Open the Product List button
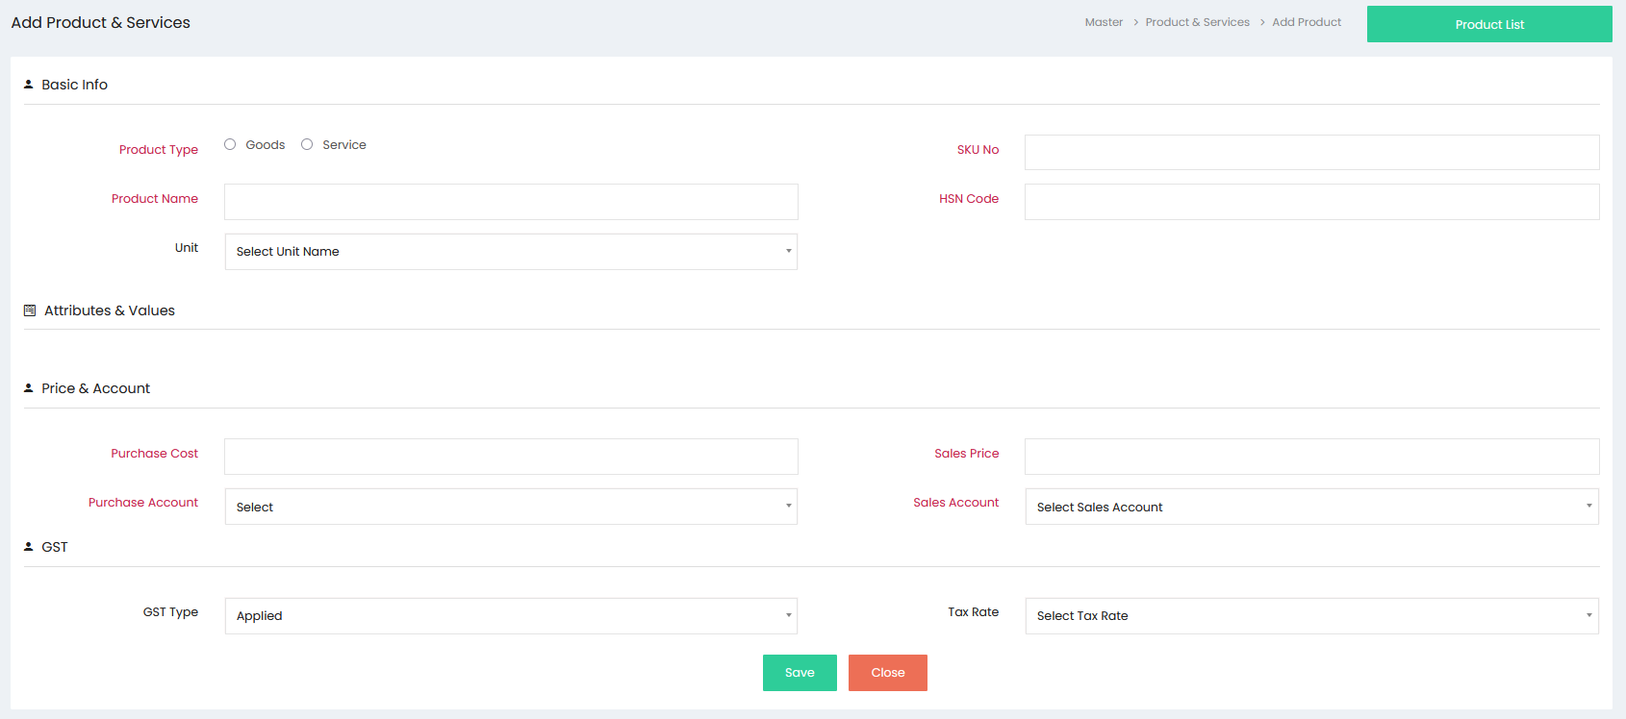This screenshot has width=1626, height=719. [x=1489, y=24]
